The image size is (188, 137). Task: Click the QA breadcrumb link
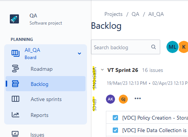point(135,14)
